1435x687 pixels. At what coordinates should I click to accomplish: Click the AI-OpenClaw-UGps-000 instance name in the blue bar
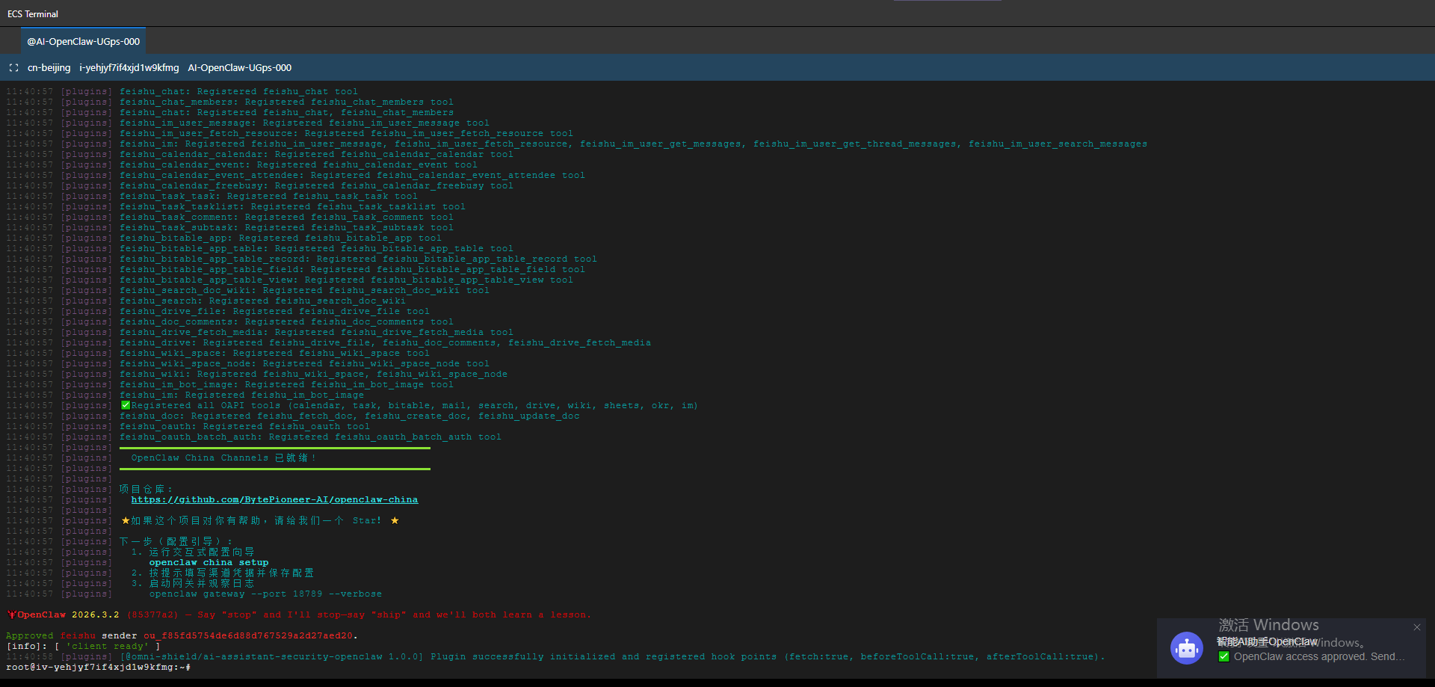coord(240,68)
